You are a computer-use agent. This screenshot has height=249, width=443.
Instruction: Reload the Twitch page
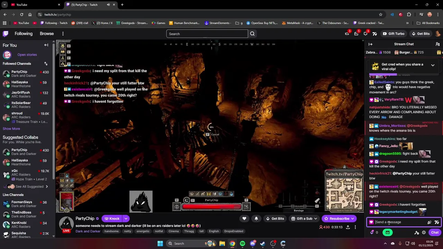point(21,15)
